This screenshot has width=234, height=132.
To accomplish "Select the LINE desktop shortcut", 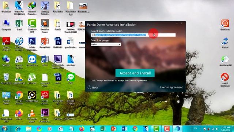I will (71, 78).
